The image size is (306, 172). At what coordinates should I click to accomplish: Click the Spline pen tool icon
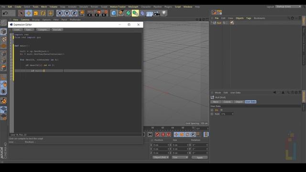pyautogui.click(x=121, y=13)
